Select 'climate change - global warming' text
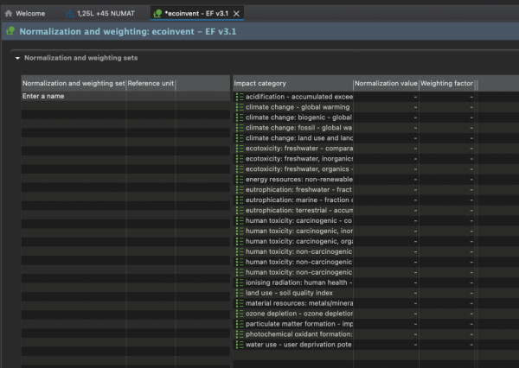This screenshot has height=368, width=519. (298, 107)
